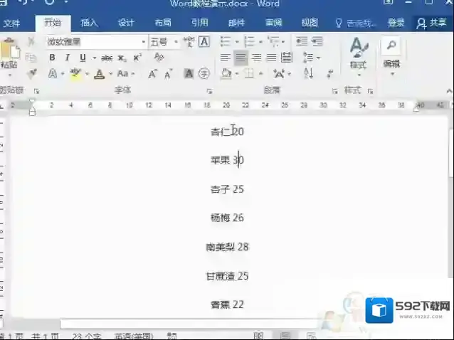Click the 共享 share button
The height and width of the screenshot is (340, 454).
pos(432,23)
